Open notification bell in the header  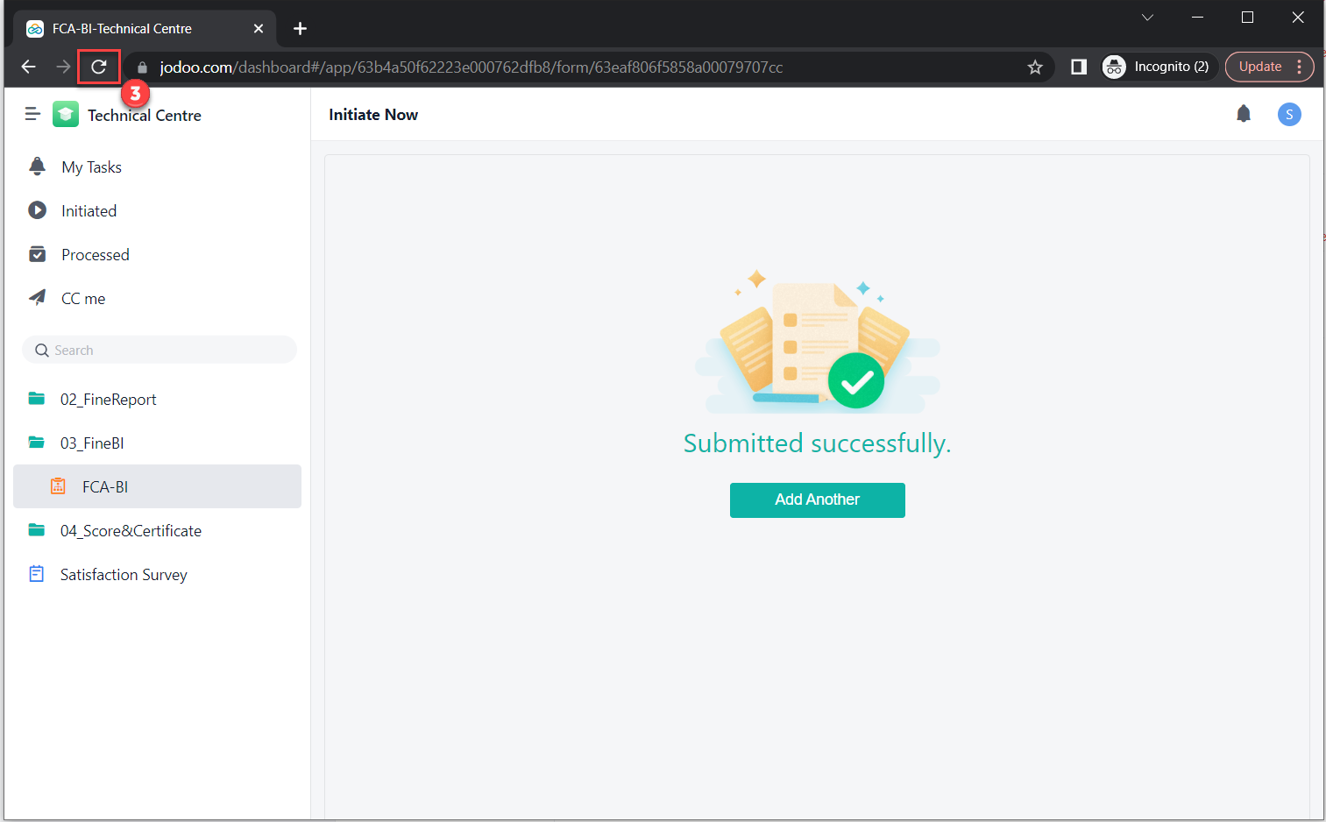click(x=1244, y=113)
